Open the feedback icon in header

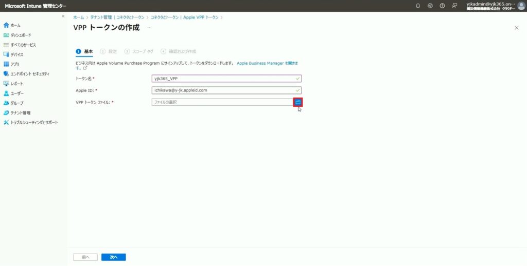point(454,6)
